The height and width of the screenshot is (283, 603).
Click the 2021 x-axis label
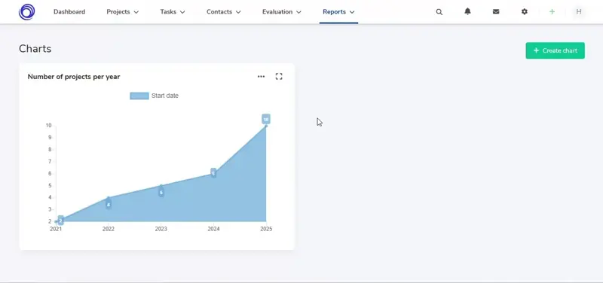pyautogui.click(x=56, y=229)
